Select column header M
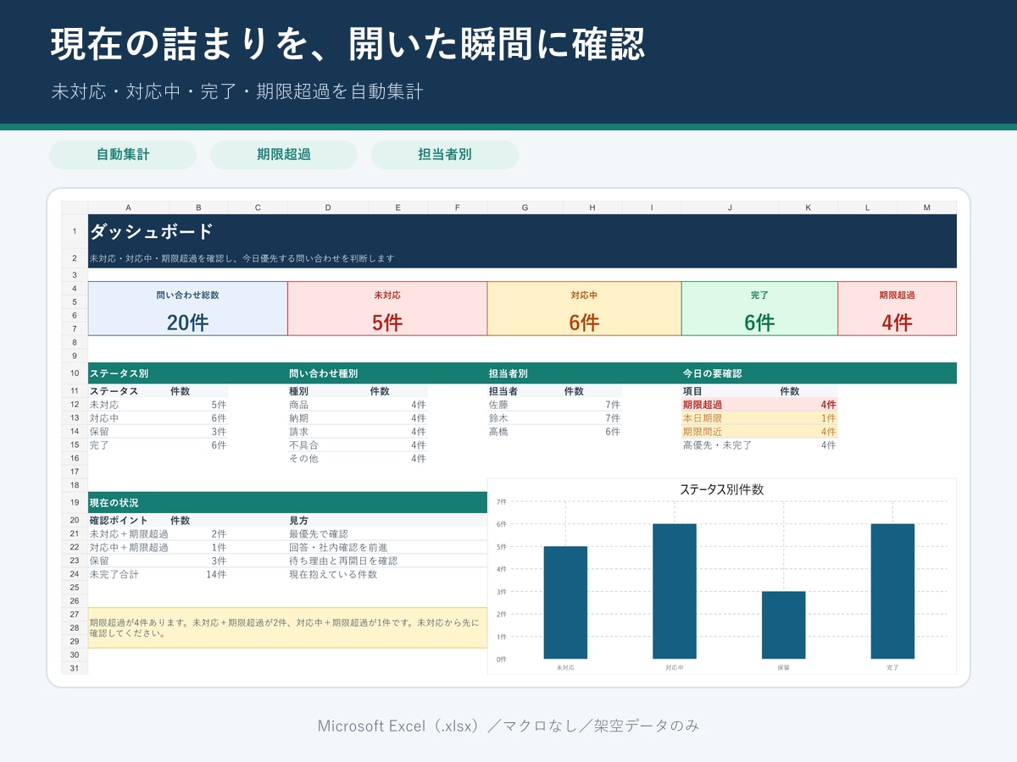 [x=926, y=207]
